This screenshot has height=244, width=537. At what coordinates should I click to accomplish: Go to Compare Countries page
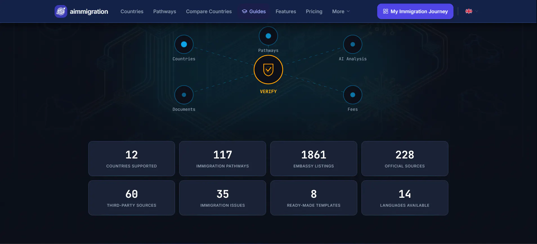[209, 11]
